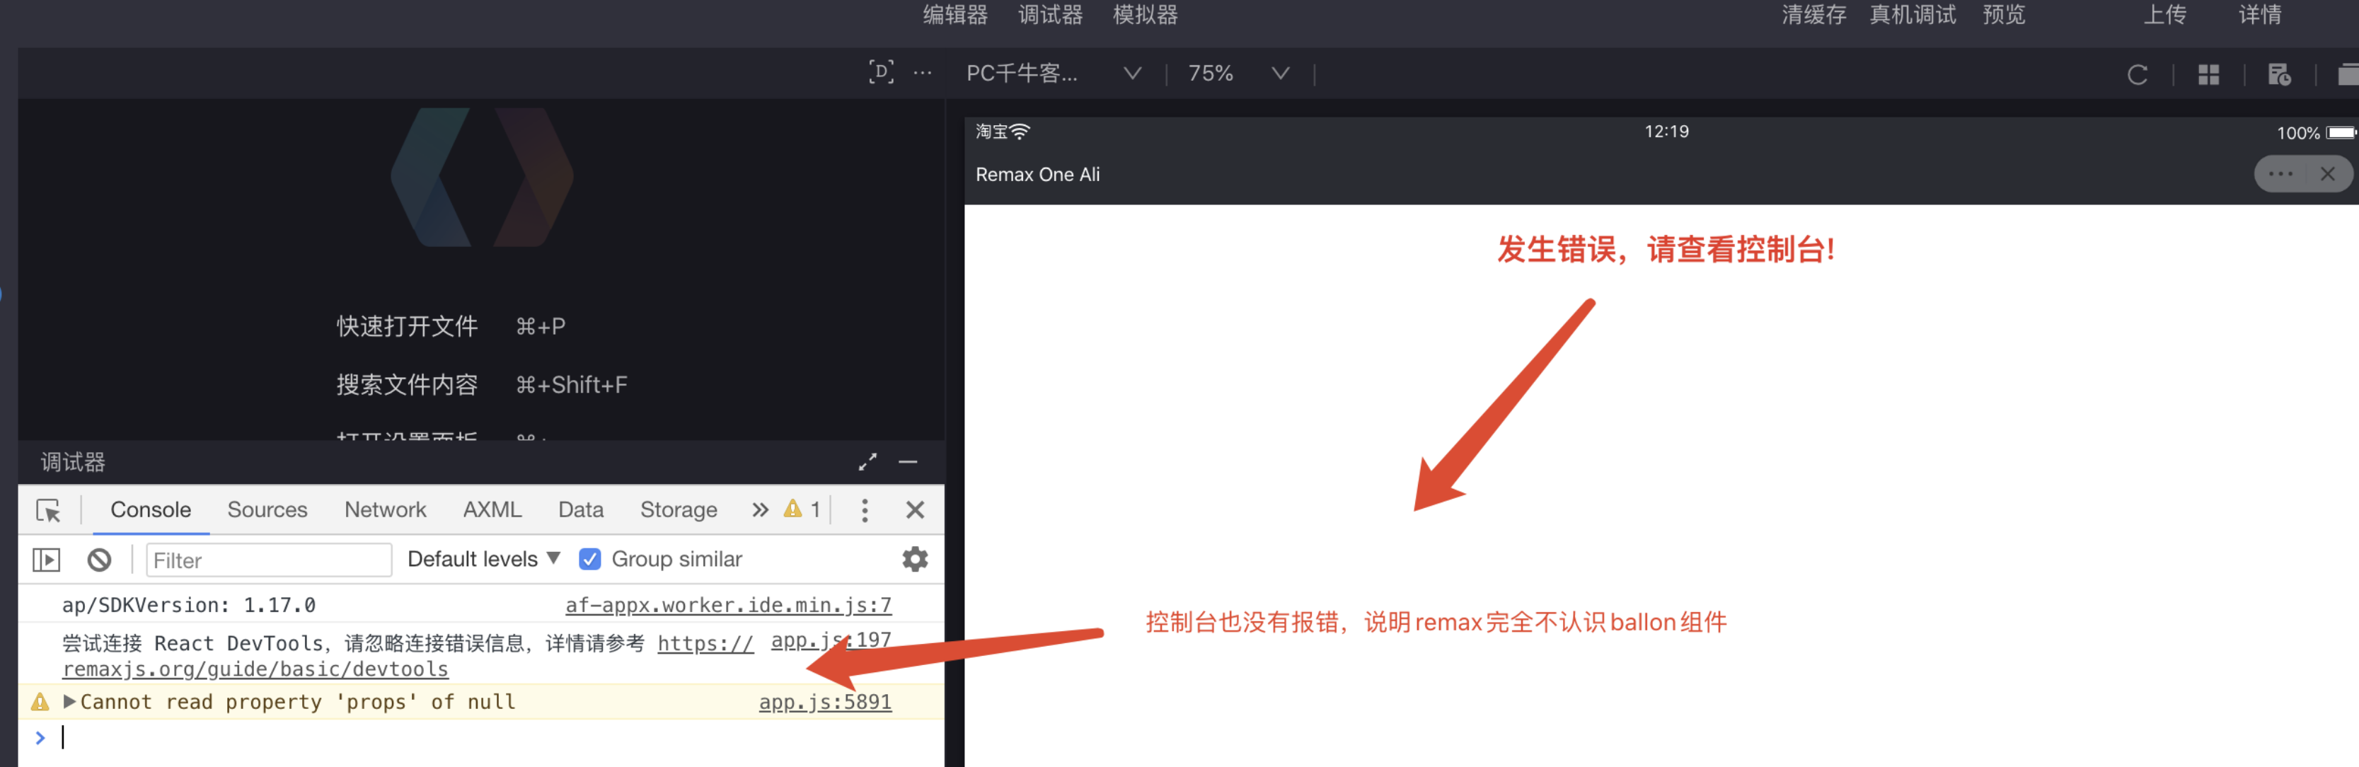Click the 真机调试 button

pos(1912,15)
